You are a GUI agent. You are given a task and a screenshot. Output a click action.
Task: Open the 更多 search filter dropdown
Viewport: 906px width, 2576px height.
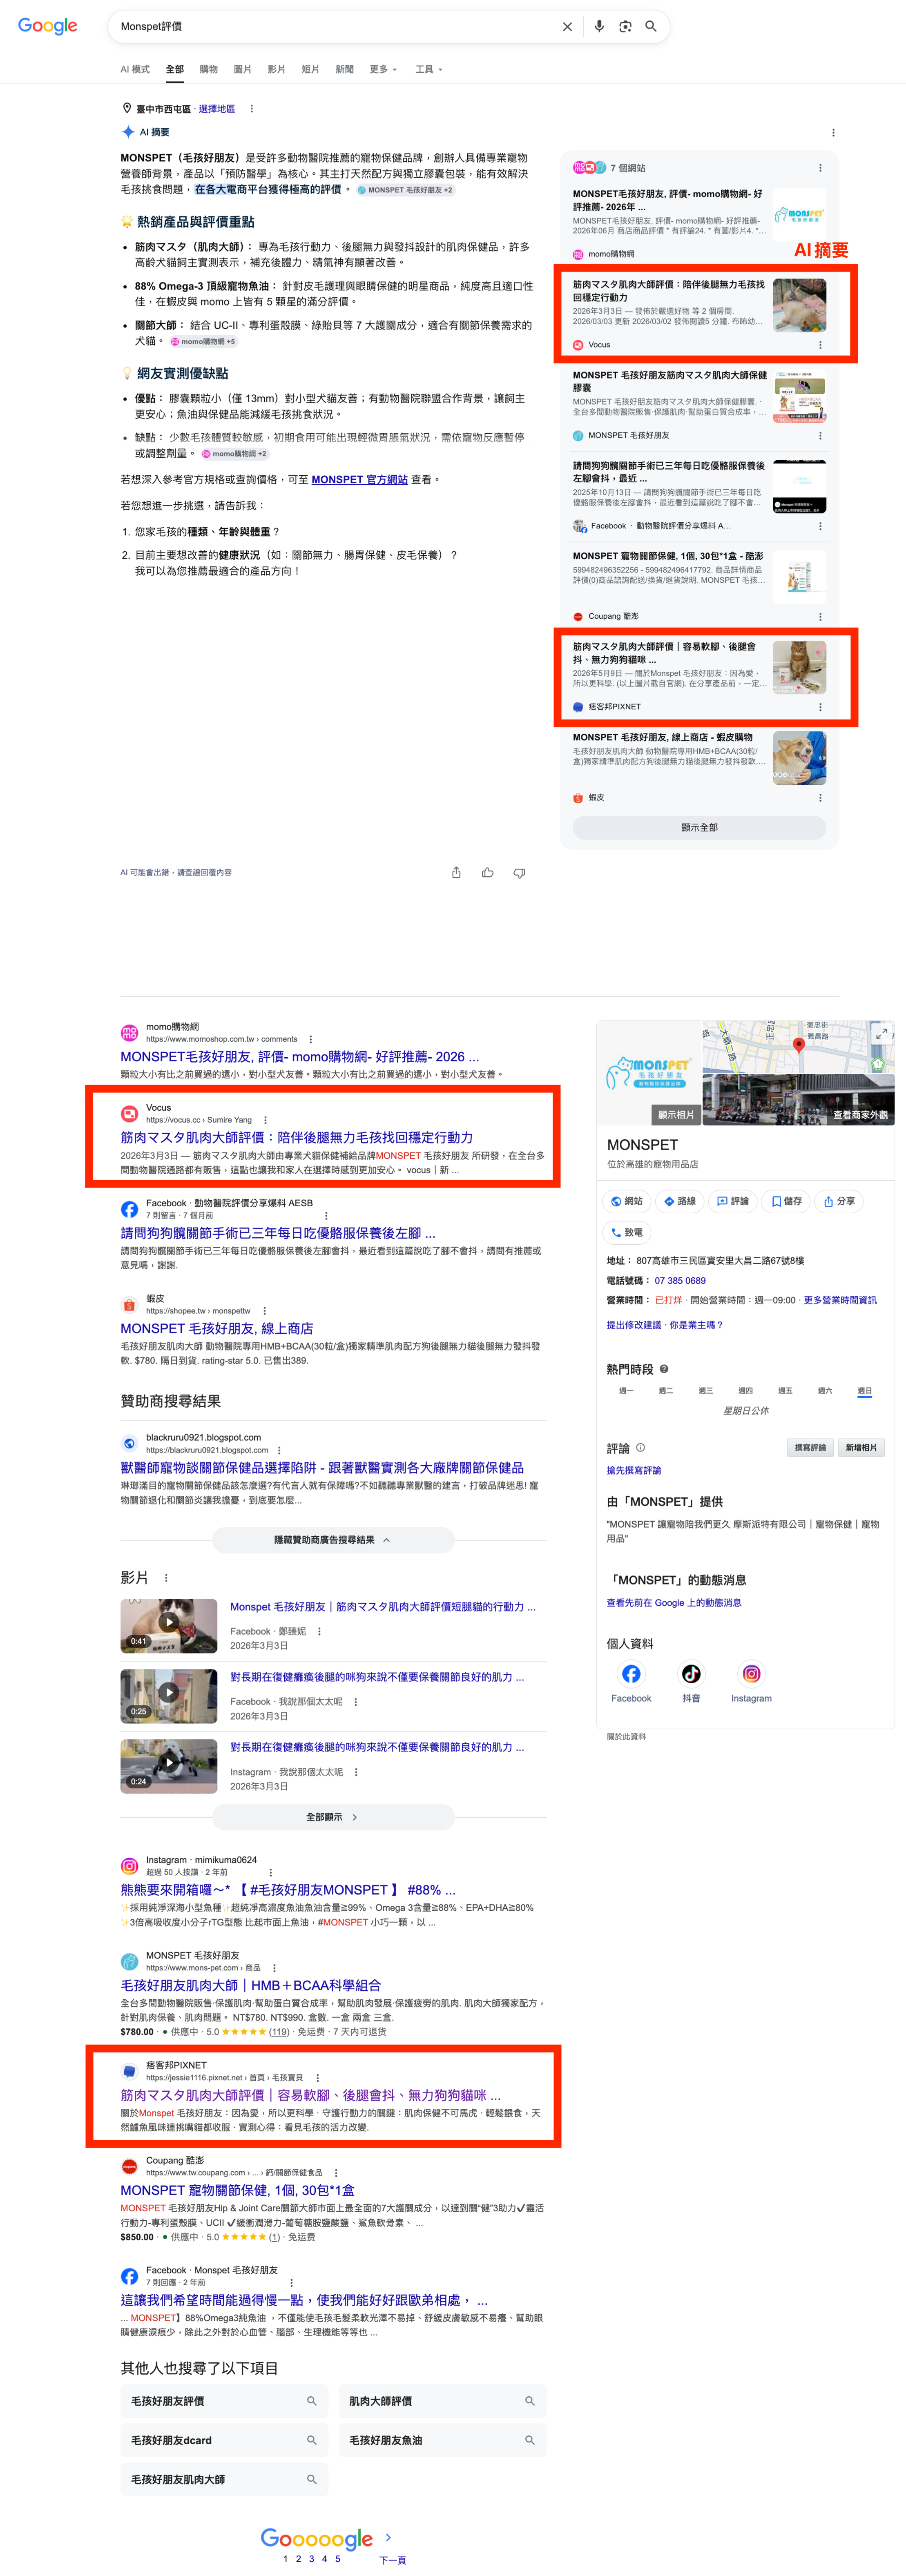383,69
